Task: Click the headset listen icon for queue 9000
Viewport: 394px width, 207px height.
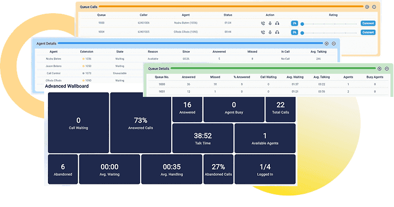Action: click(277, 23)
